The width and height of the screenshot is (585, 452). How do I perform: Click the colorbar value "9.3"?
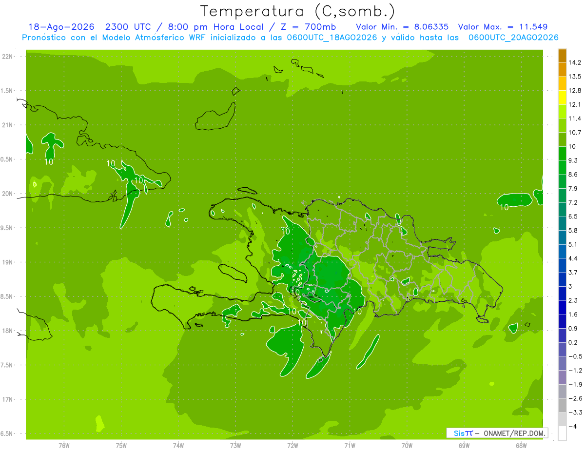click(573, 160)
